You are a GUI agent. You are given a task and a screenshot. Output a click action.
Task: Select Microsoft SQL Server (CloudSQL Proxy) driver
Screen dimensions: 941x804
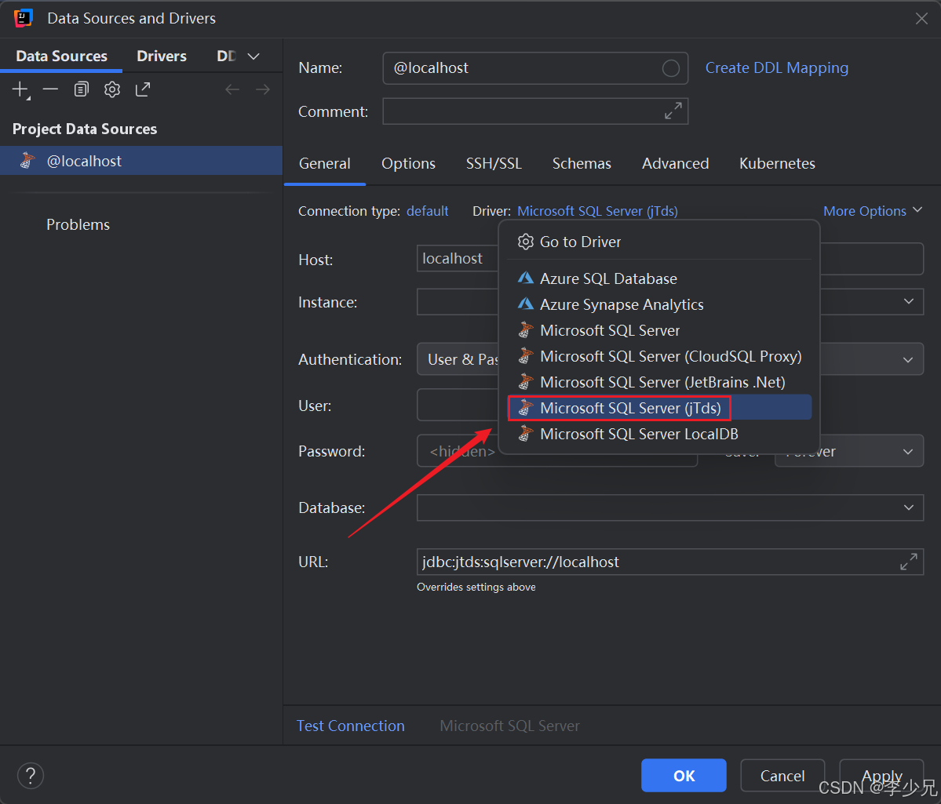659,356
